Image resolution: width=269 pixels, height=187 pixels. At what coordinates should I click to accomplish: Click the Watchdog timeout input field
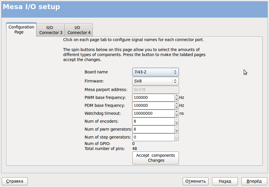(153, 113)
